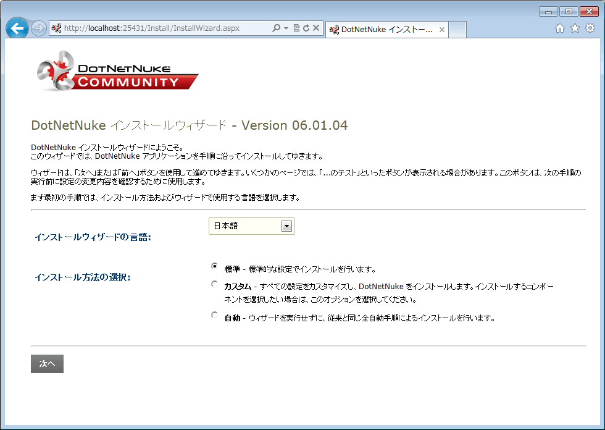Viewport: 605px width, 430px height.
Task: Open a new blank browser tab
Action: 457,30
